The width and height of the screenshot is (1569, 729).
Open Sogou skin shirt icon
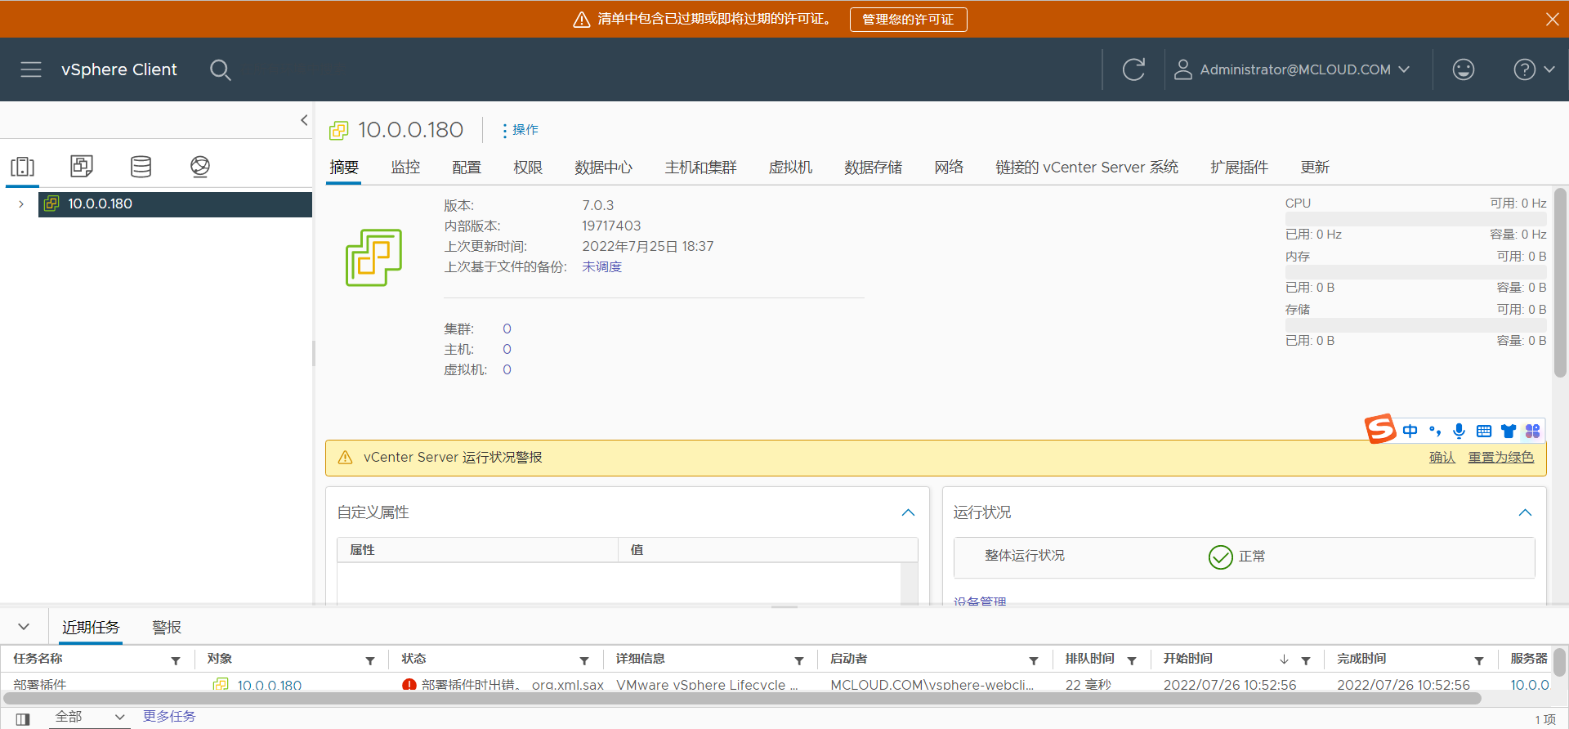tap(1509, 431)
